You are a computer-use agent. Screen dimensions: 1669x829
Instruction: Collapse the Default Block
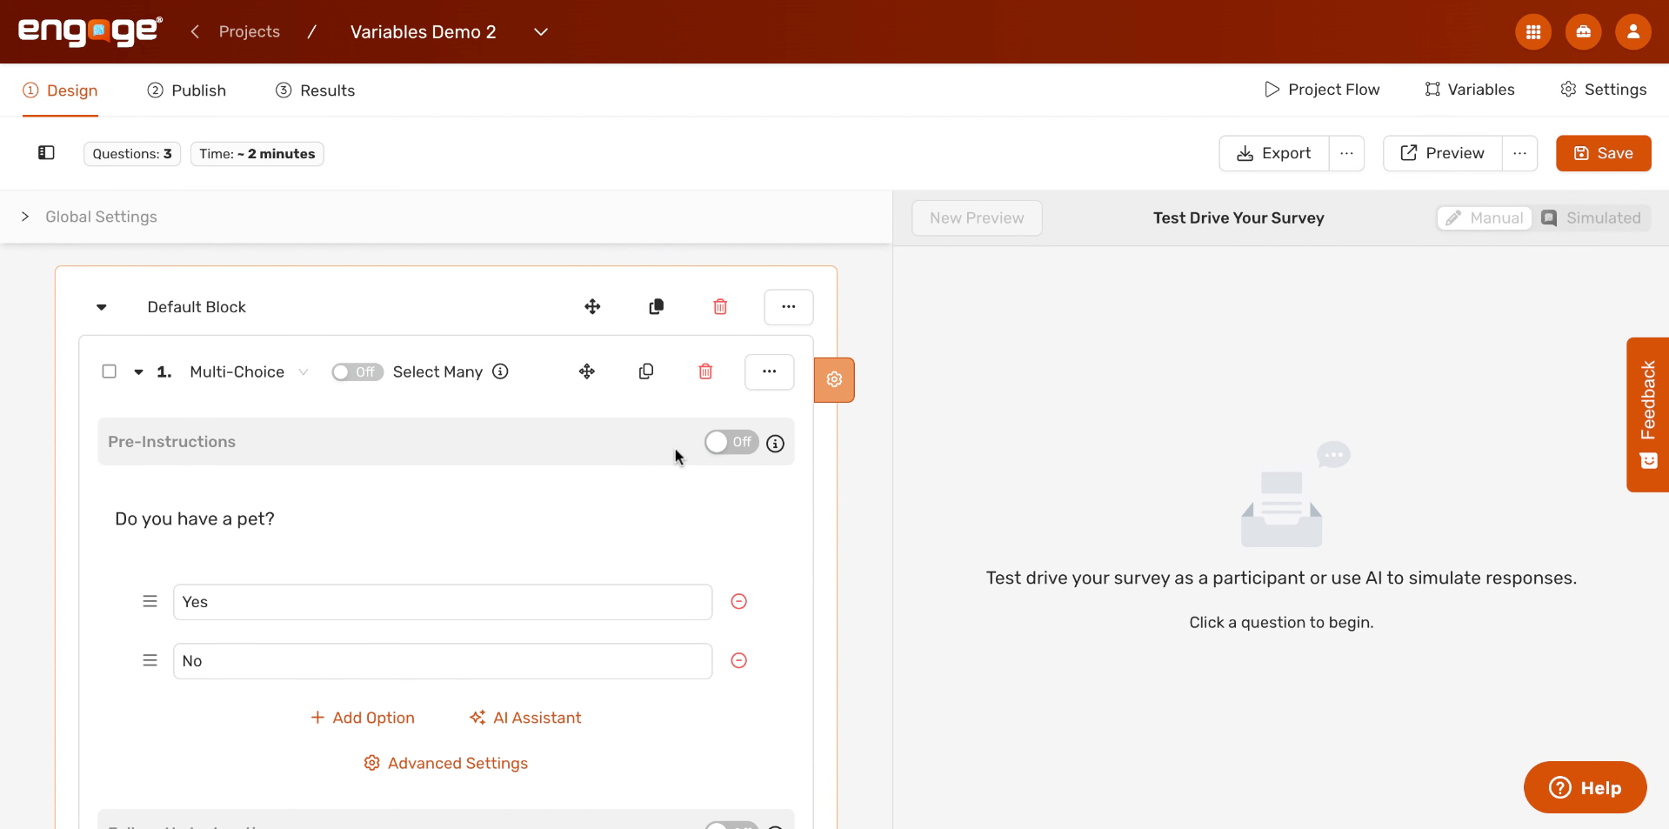point(102,307)
